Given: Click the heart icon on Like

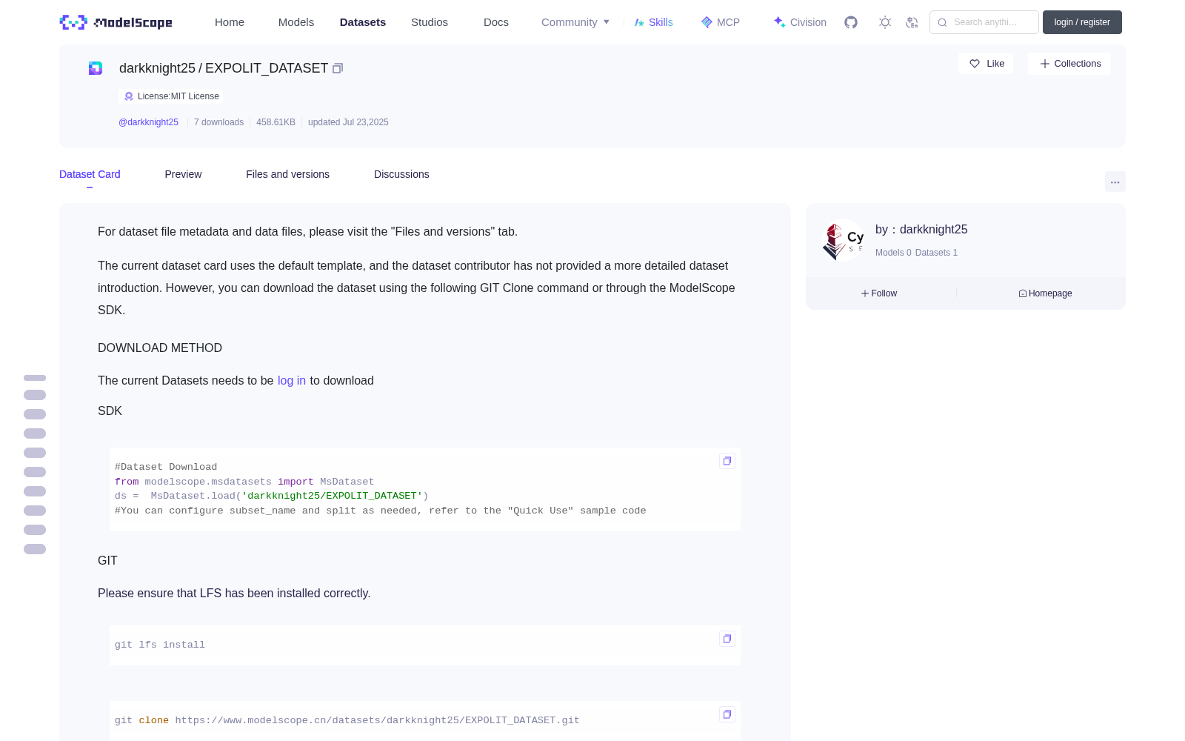Looking at the screenshot, I should pyautogui.click(x=975, y=64).
